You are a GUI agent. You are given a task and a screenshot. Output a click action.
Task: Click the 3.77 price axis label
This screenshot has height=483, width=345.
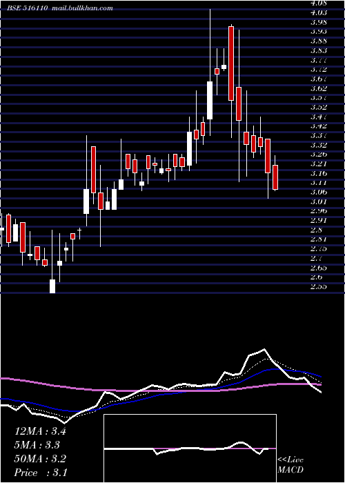(318, 60)
